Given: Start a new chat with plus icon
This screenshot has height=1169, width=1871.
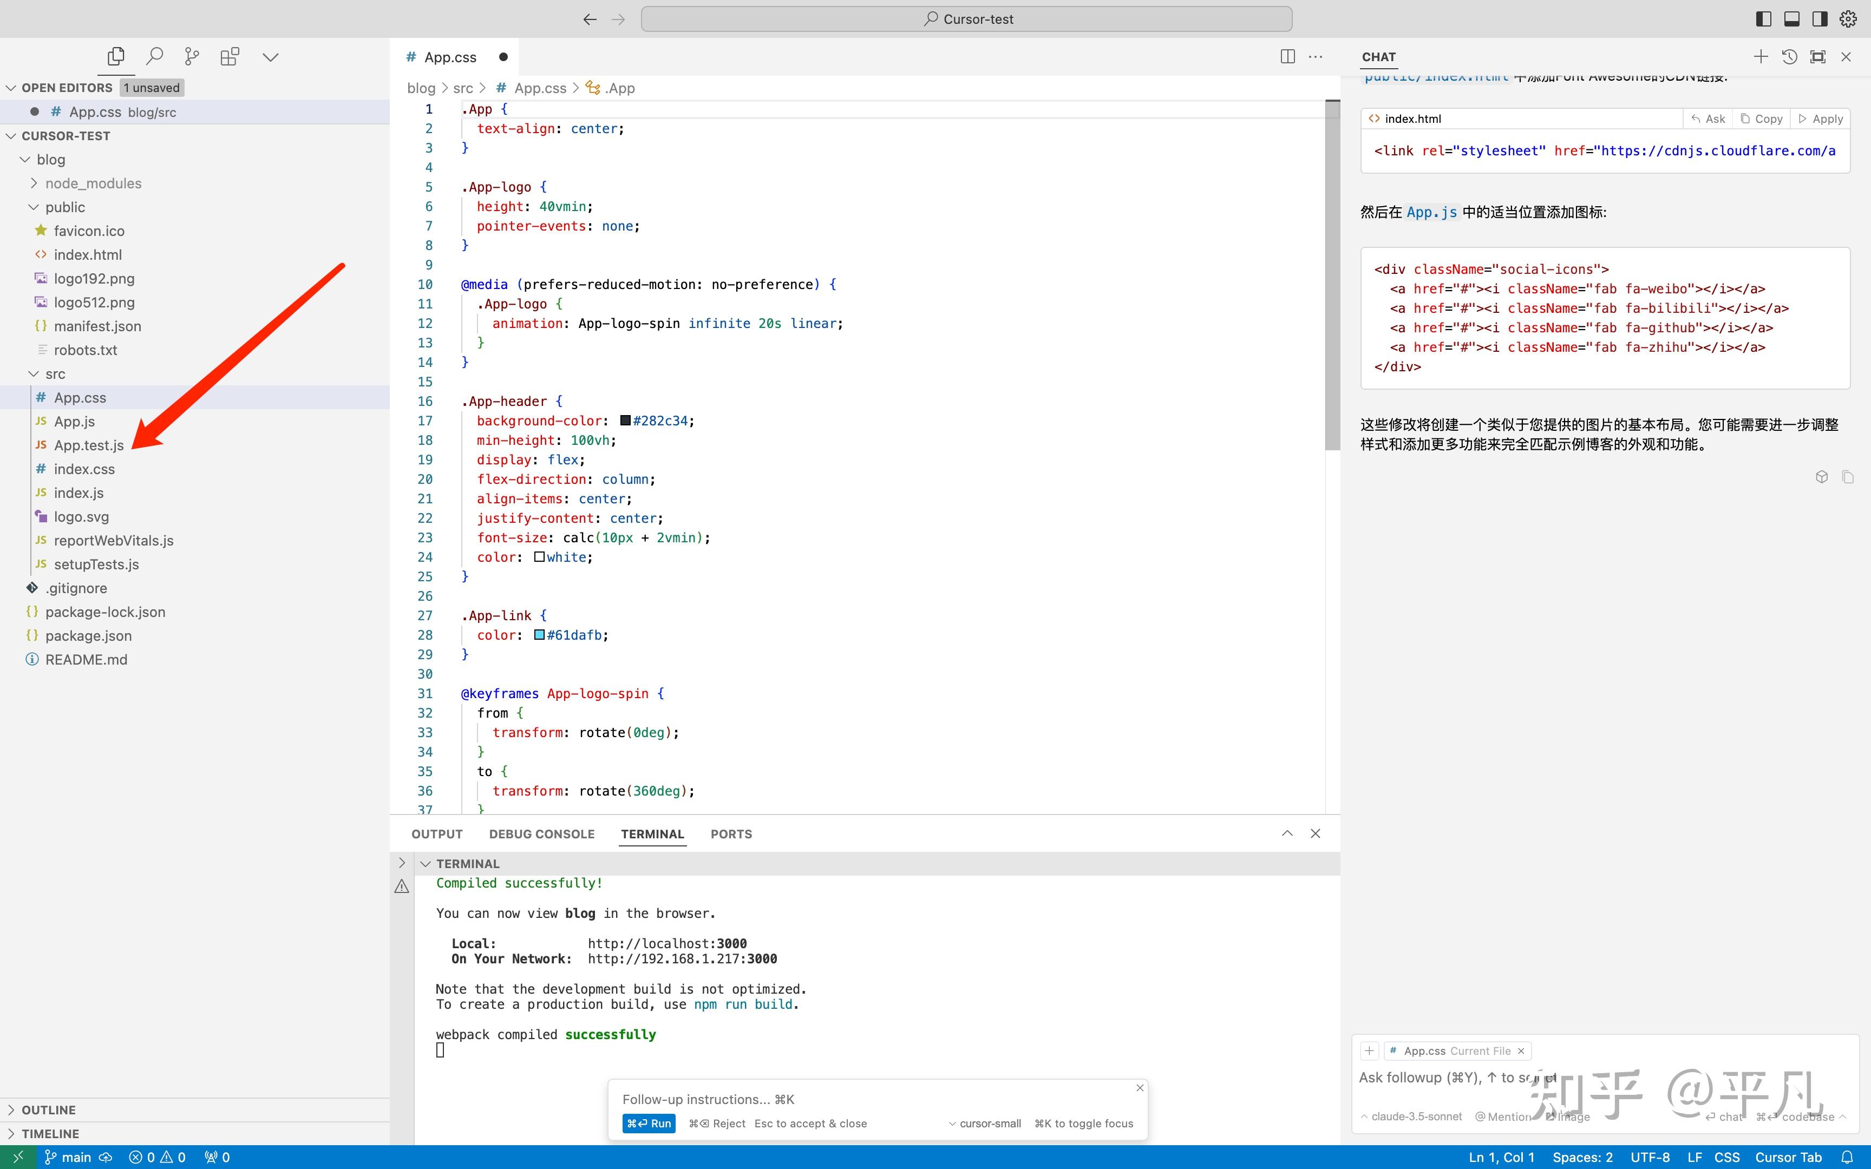Looking at the screenshot, I should (x=1761, y=56).
